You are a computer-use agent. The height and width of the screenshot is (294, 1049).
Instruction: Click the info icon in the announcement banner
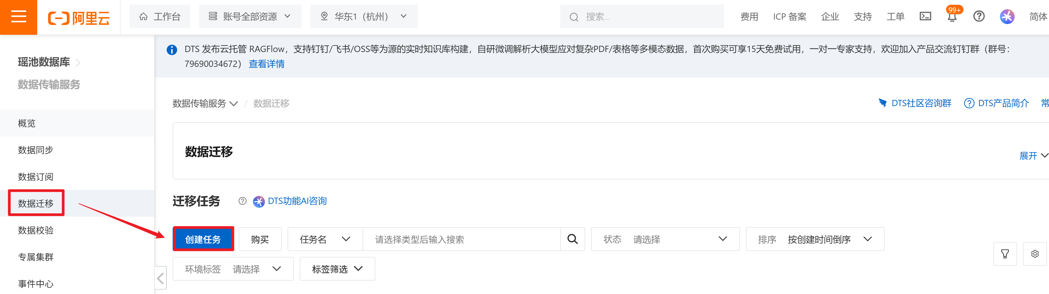point(172,50)
